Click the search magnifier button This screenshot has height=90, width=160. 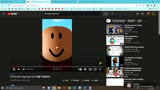point(106,14)
